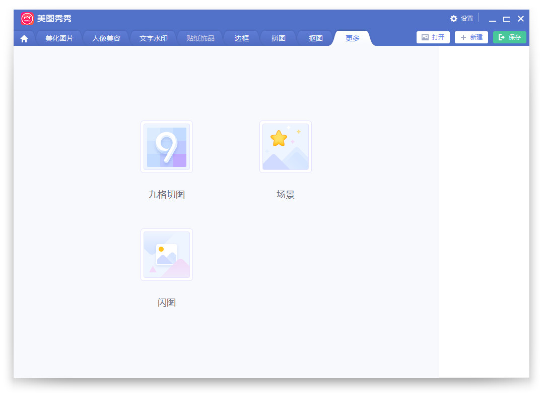This screenshot has height=403, width=544.
Task: Click the 打开 open image button
Action: point(433,37)
